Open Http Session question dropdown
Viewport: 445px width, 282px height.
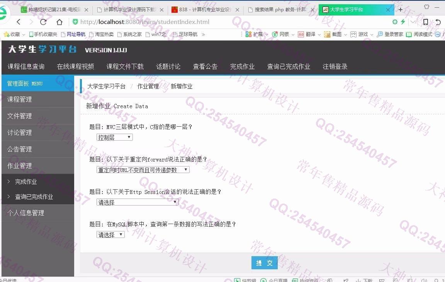click(137, 202)
